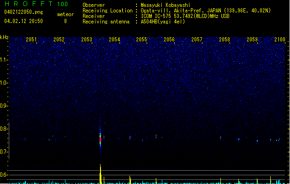Click the 2057 time marker
290x184 pixels.
pyautogui.click(x=197, y=40)
